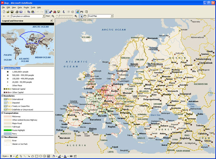
Task: Select the Oval drawing tool
Action: point(40,156)
